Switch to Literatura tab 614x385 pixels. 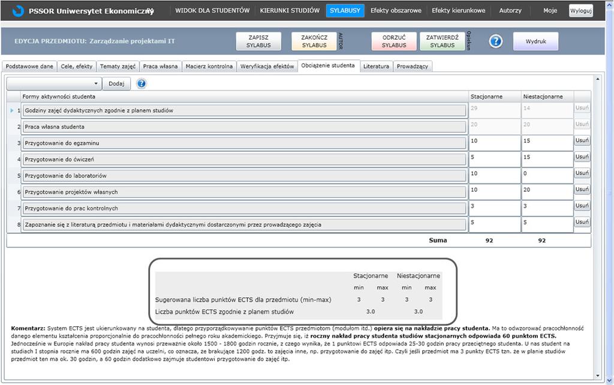tap(376, 66)
